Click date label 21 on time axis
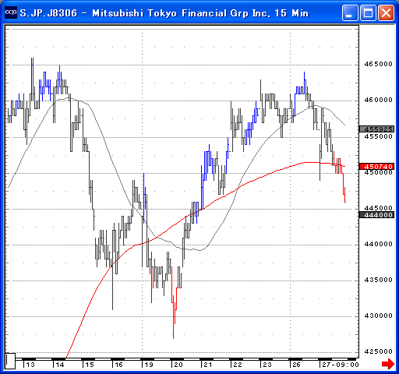The image size is (399, 374). (208, 365)
